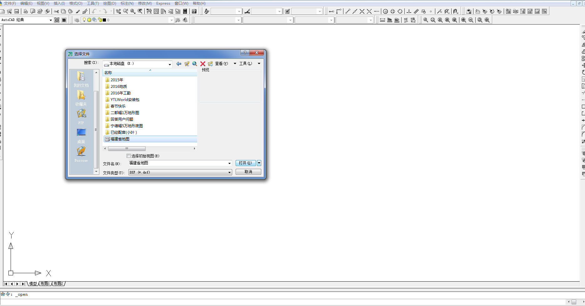Expand the text style dropdown in toolbar
The width and height of the screenshot is (585, 306).
pos(239,11)
